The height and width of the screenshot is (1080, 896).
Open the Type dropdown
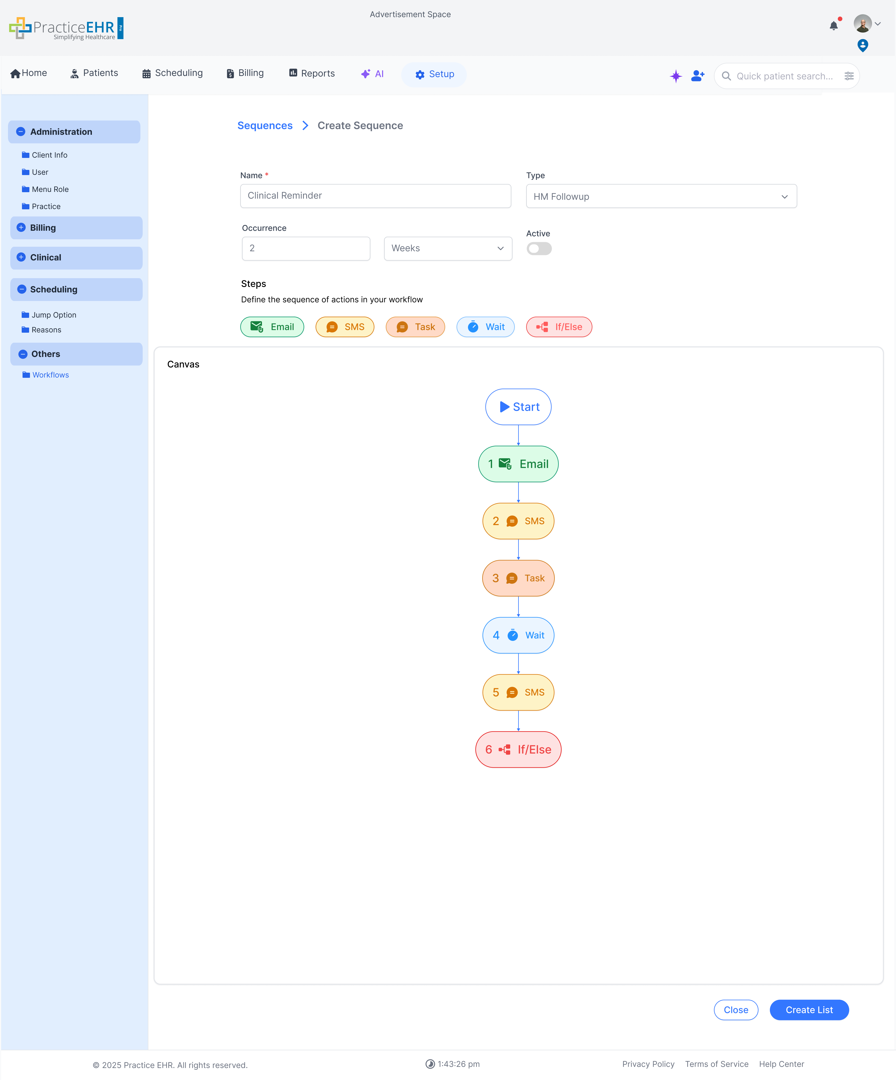tap(661, 196)
